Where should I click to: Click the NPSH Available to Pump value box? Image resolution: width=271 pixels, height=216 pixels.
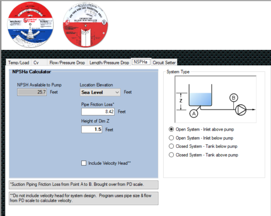32,92
